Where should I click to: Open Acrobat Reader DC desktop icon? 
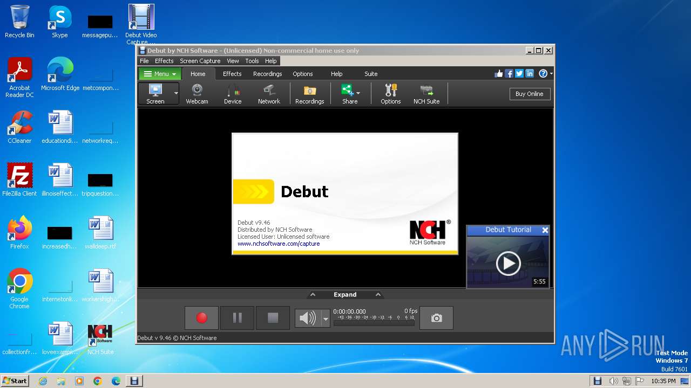point(19,78)
